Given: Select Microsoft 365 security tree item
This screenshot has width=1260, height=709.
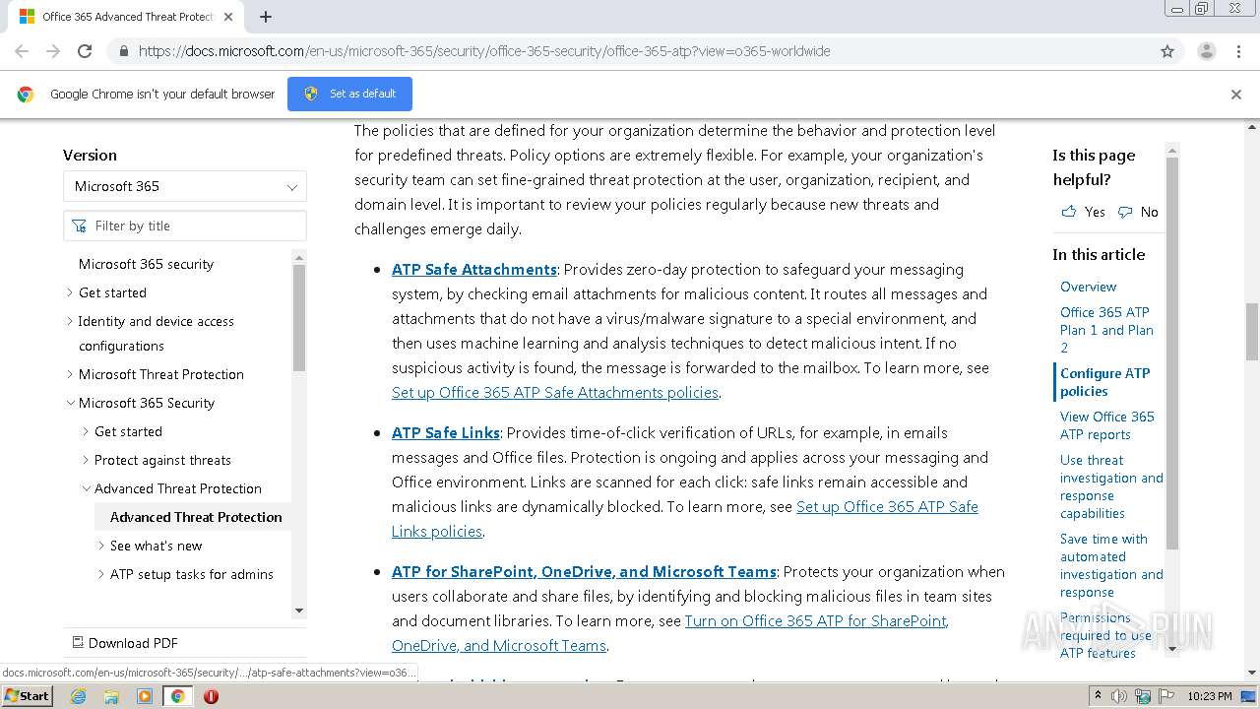Looking at the screenshot, I should pos(146,264).
